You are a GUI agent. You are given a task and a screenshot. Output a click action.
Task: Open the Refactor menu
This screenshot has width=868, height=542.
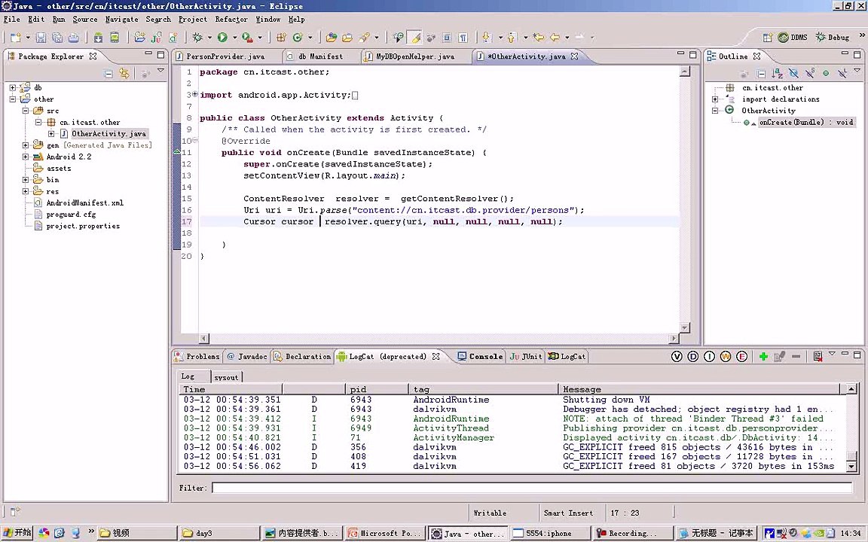tap(231, 19)
